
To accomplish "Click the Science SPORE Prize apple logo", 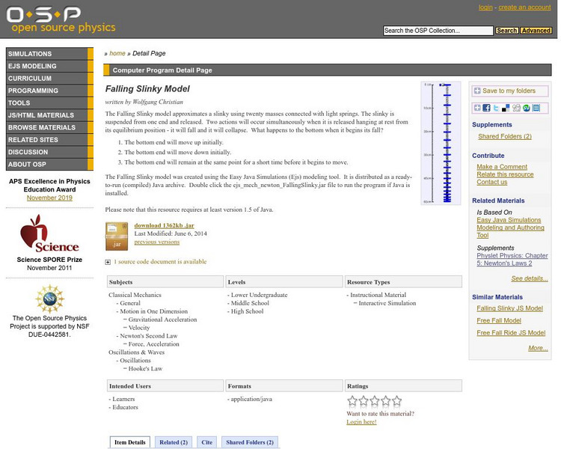I will (x=49, y=233).
